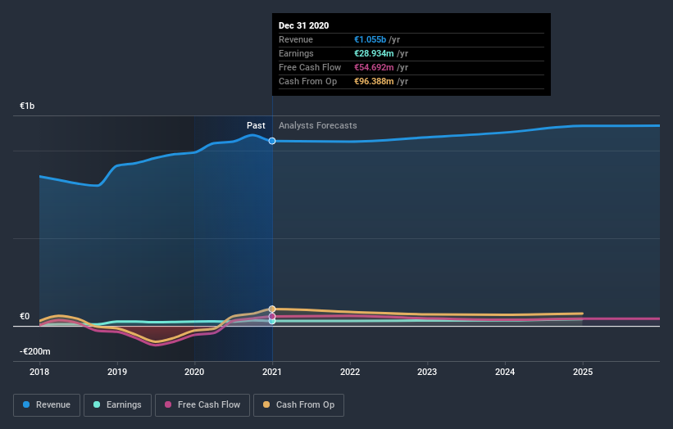
Task: Toggle the Free Cash Flow legend button
Action: [202, 405]
